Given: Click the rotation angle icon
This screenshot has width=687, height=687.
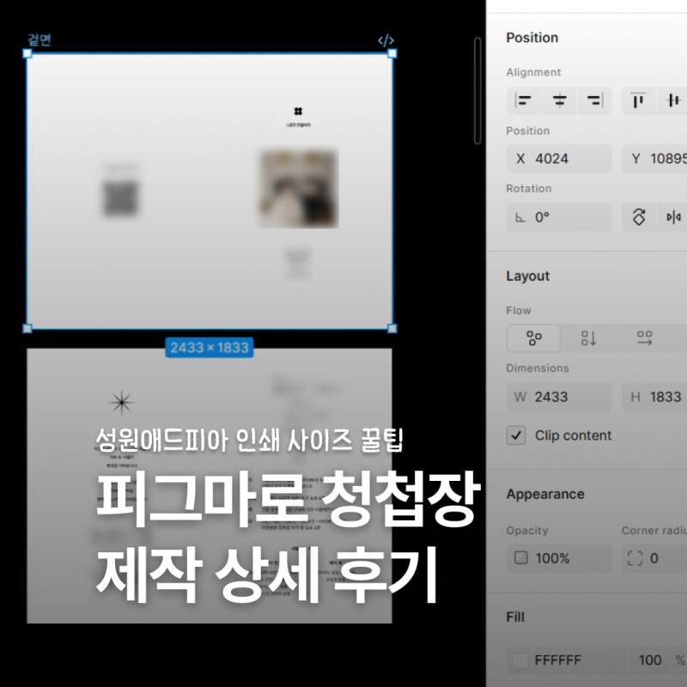Looking at the screenshot, I should 520,217.
